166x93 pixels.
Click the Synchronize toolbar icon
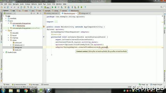coord(8,7)
